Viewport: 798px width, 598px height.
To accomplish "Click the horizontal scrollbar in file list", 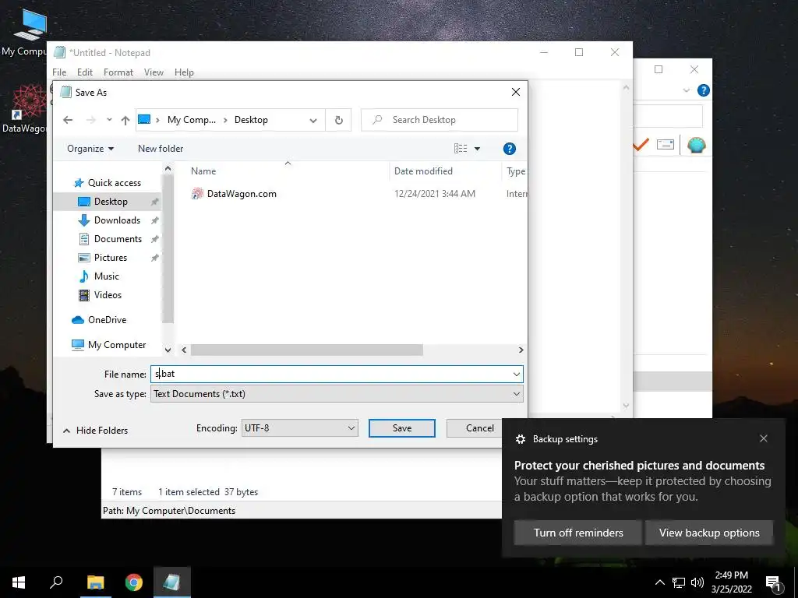I will [306, 350].
